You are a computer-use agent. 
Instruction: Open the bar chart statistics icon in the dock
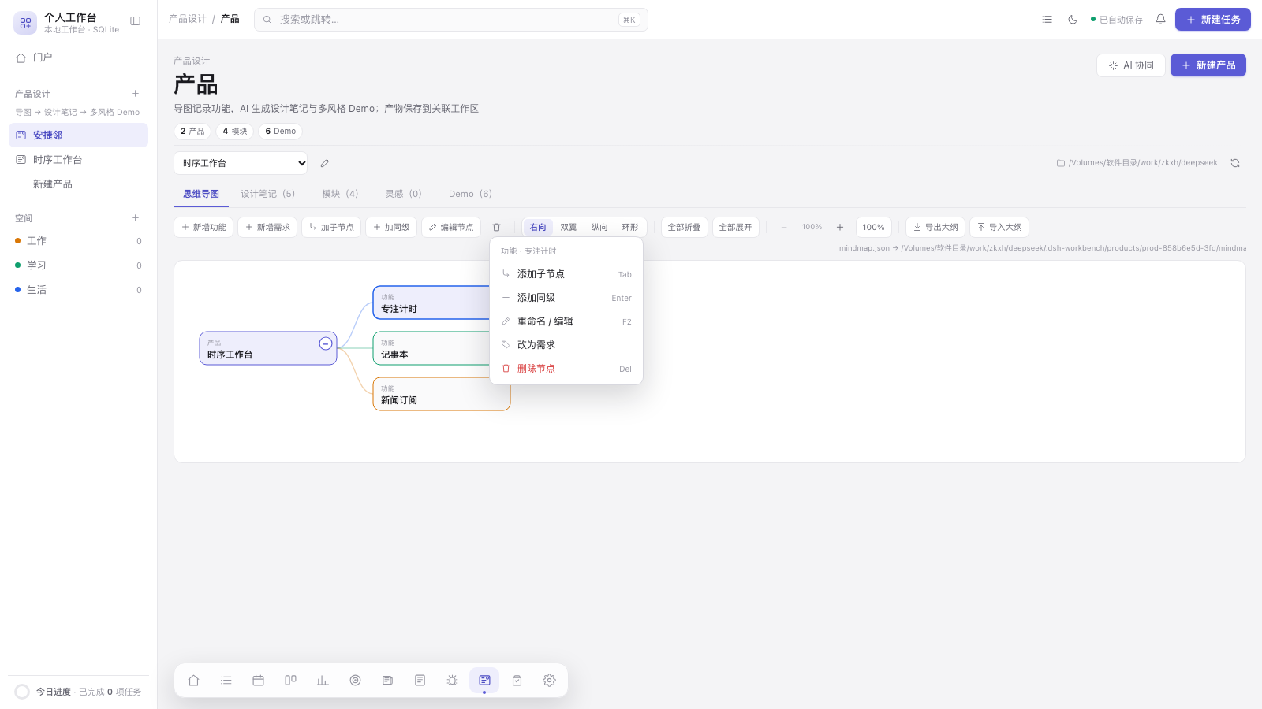coord(323,681)
